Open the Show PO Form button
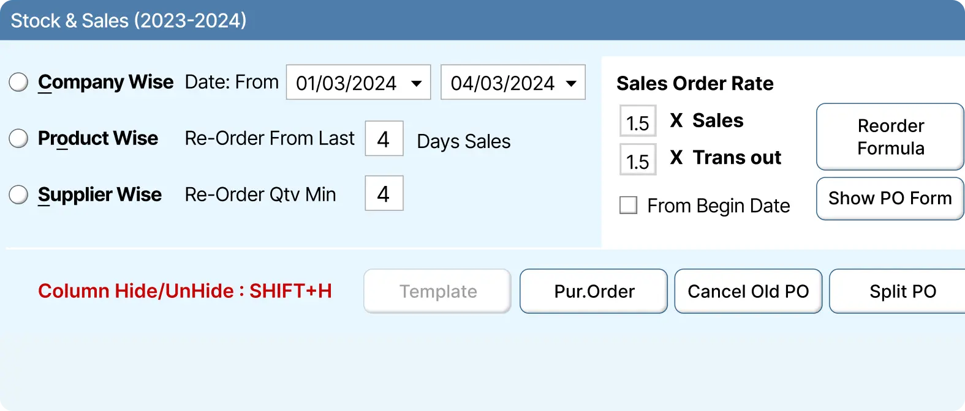Viewport: 965px width, 411px height. point(890,198)
